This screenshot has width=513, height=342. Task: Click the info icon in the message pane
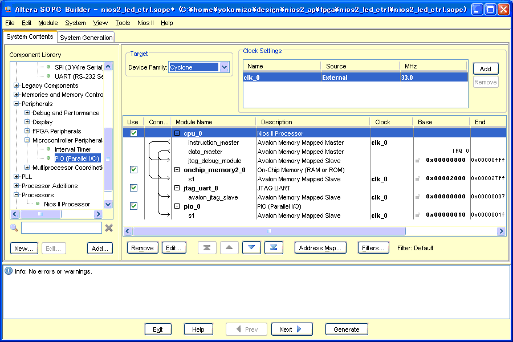[x=9, y=271]
